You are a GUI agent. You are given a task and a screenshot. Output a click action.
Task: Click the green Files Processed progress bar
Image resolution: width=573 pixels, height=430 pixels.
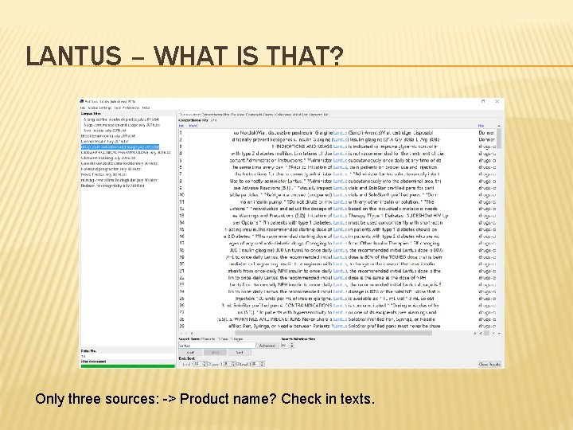click(128, 366)
